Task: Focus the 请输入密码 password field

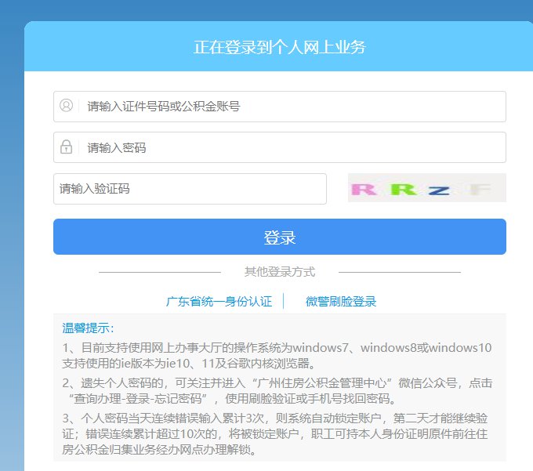Action: click(x=279, y=147)
